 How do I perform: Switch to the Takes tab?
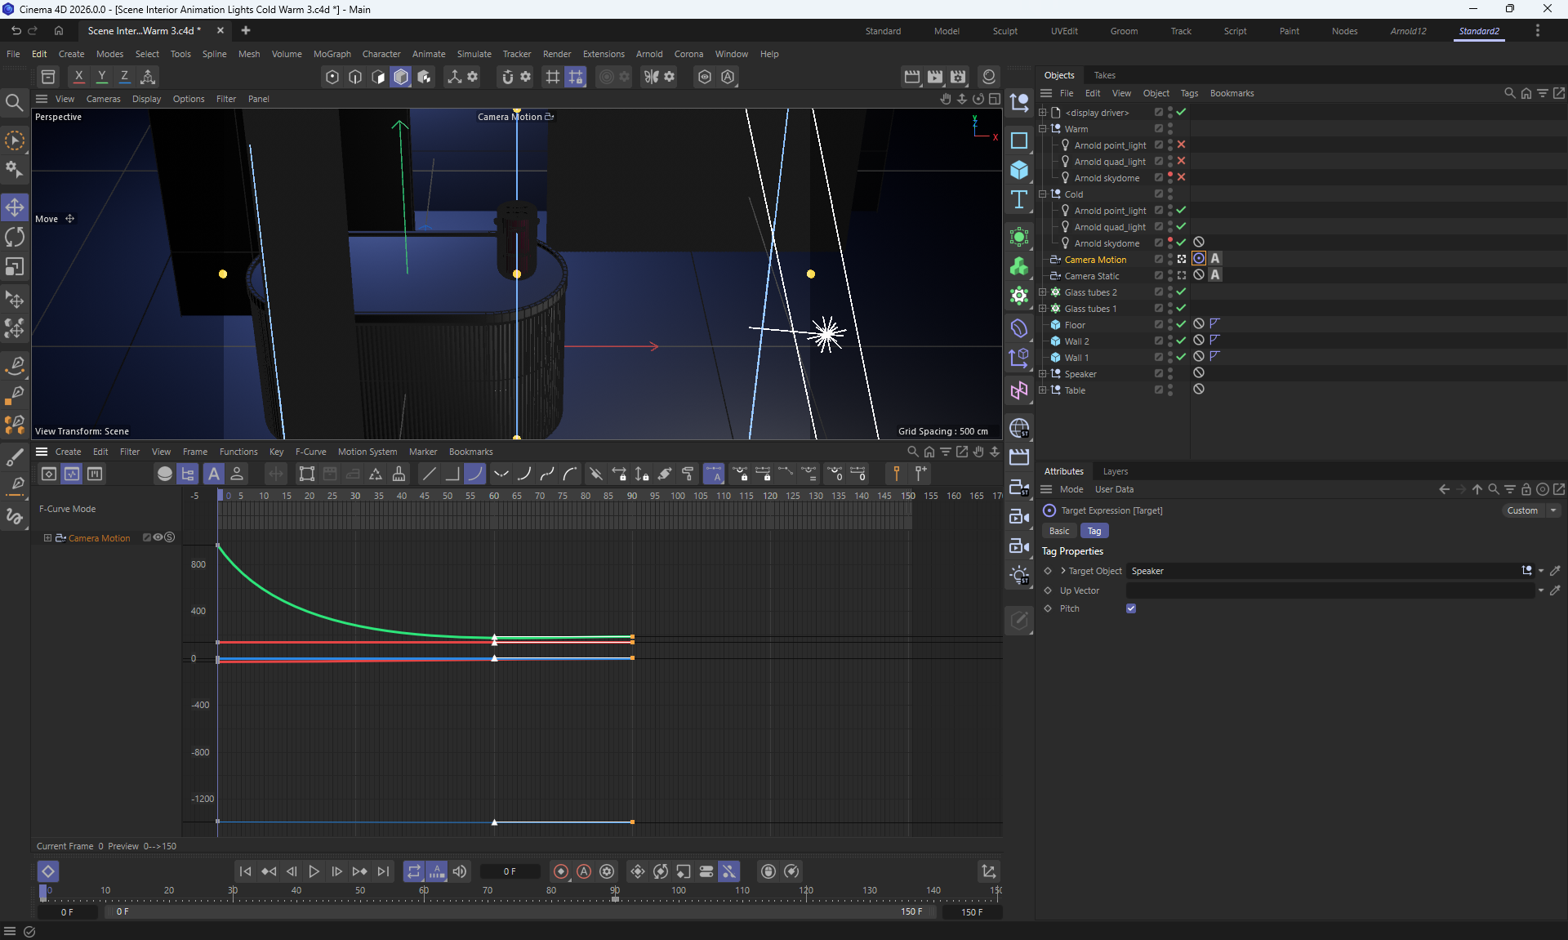[x=1104, y=75]
